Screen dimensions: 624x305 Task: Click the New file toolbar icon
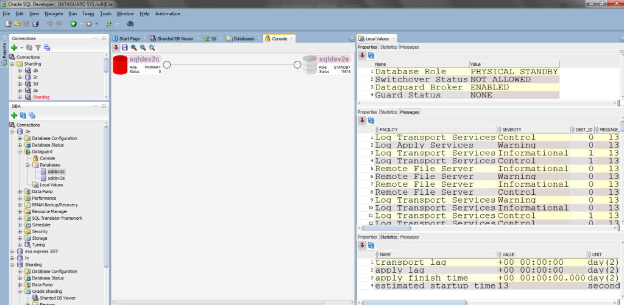tap(8, 24)
